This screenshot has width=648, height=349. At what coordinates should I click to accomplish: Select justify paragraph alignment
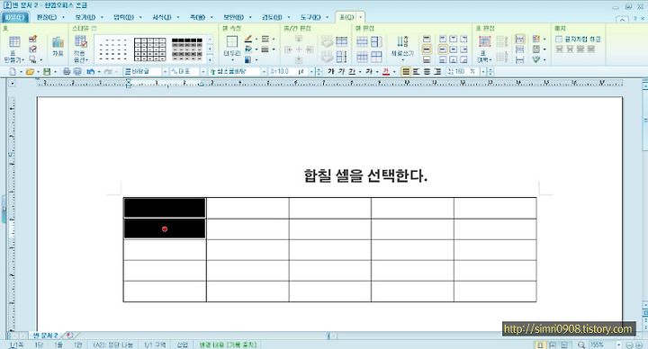click(406, 71)
